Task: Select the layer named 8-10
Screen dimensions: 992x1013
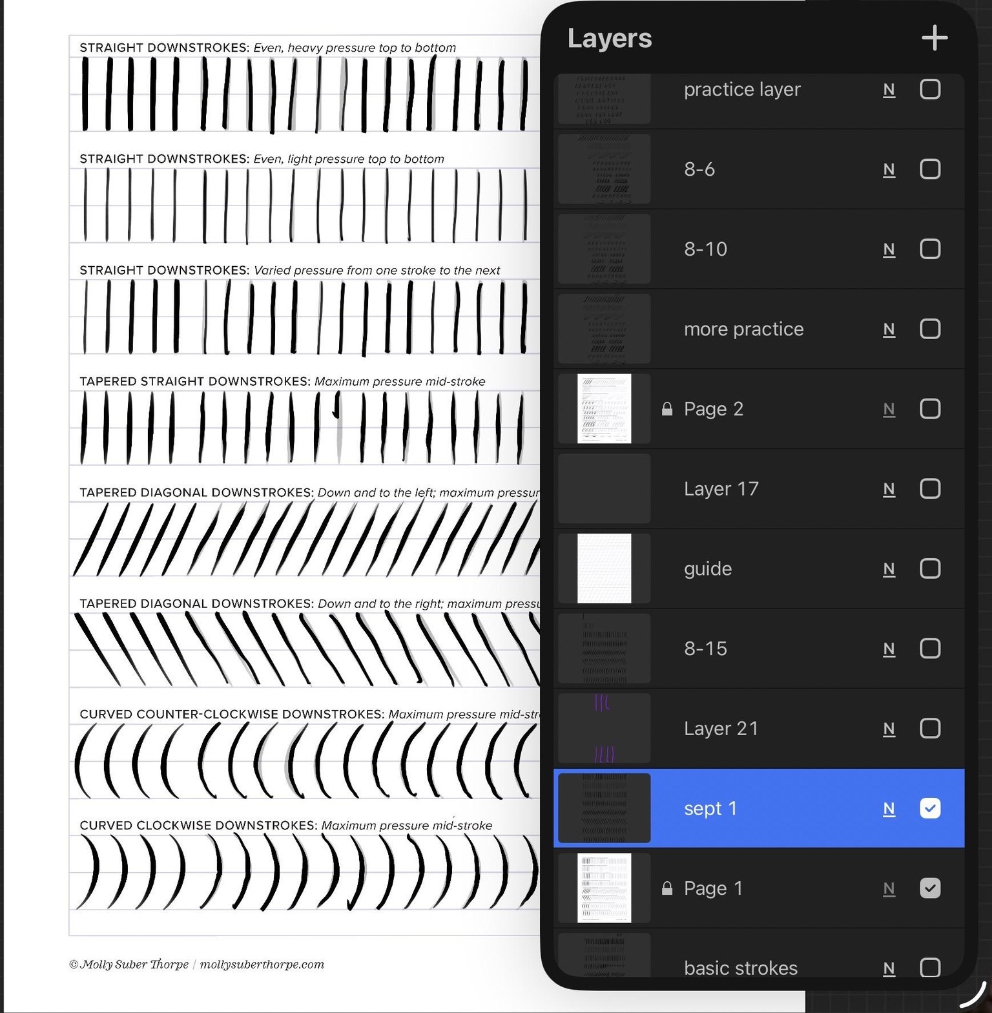Action: [705, 249]
